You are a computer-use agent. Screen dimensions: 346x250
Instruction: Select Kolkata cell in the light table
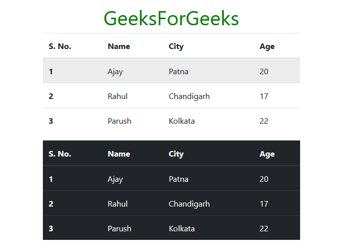click(x=182, y=121)
